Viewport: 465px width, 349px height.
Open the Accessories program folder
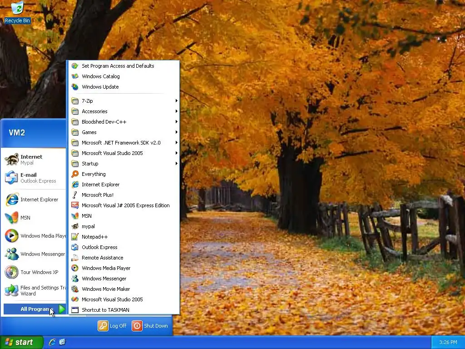(124, 111)
